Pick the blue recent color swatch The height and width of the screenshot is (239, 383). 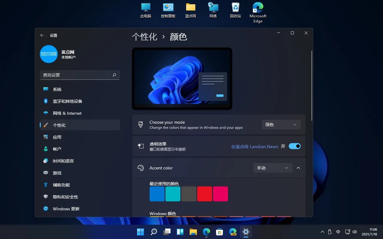[x=157, y=194]
